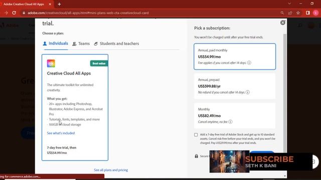Open a new browser tab
This screenshot has width=321, height=180.
[x=59, y=4]
